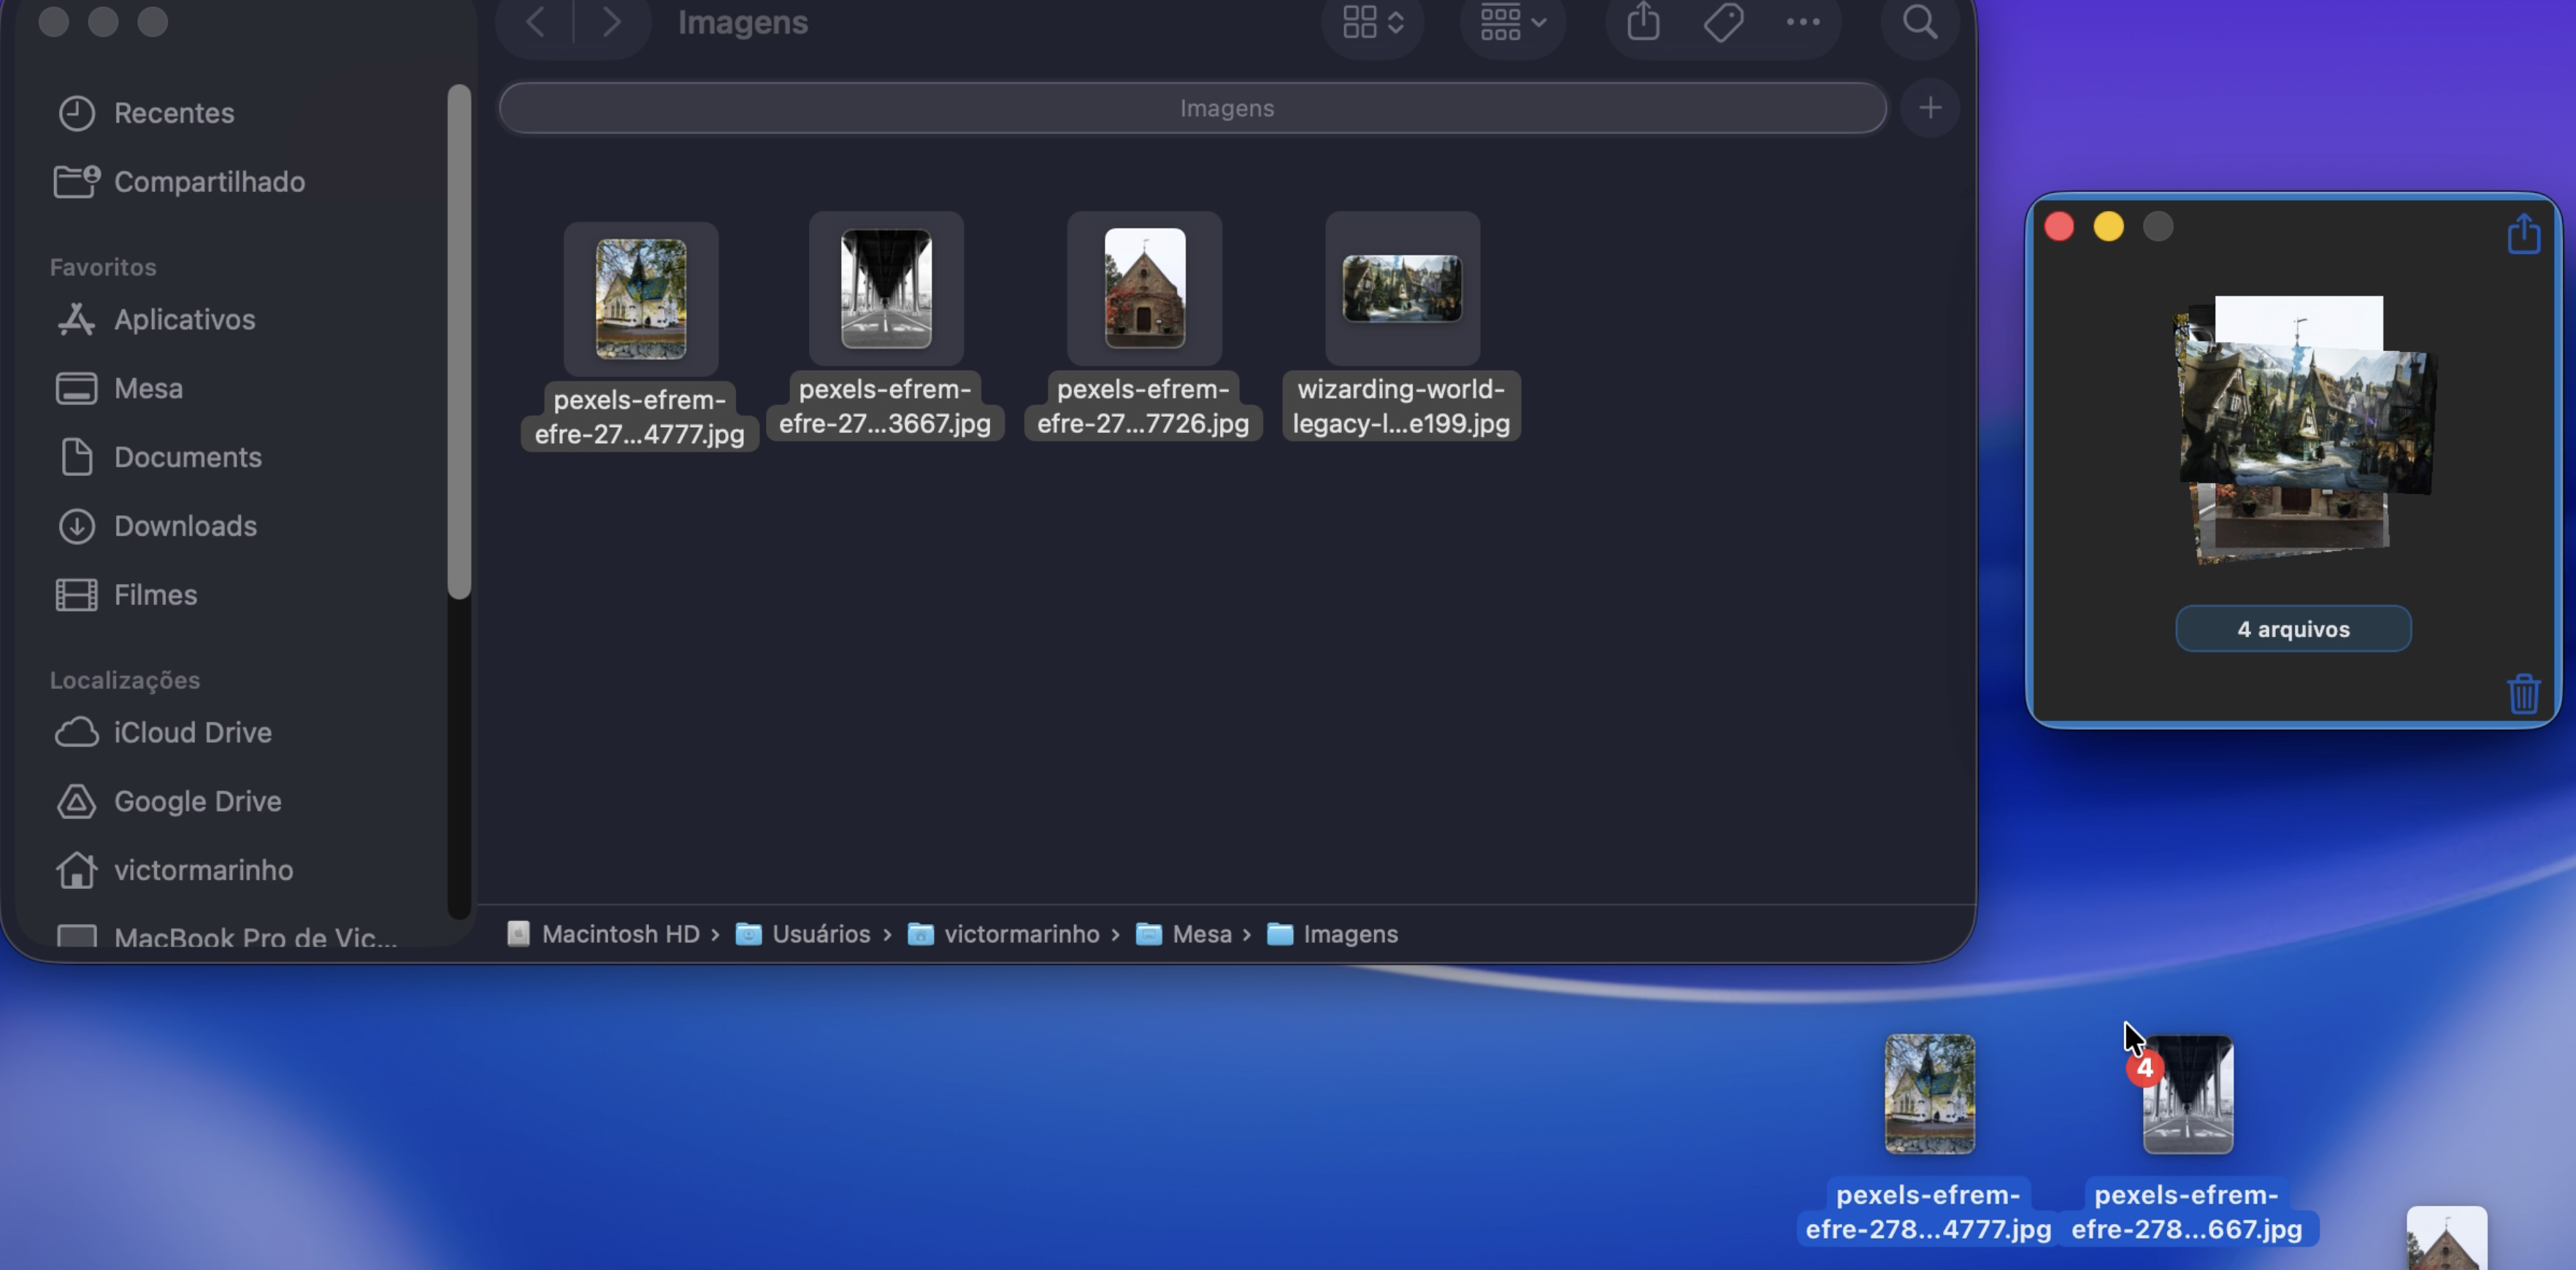This screenshot has height=1270, width=2576.
Task: Click Usuários in the path bar
Action: point(820,934)
